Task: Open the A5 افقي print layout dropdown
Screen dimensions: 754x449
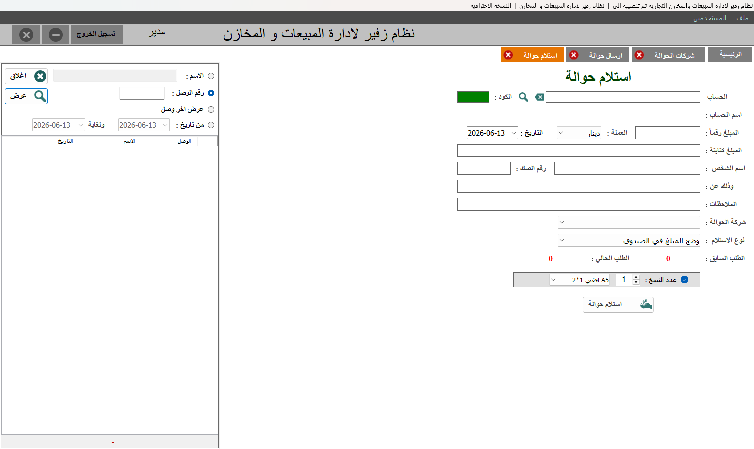Action: pyautogui.click(x=553, y=280)
